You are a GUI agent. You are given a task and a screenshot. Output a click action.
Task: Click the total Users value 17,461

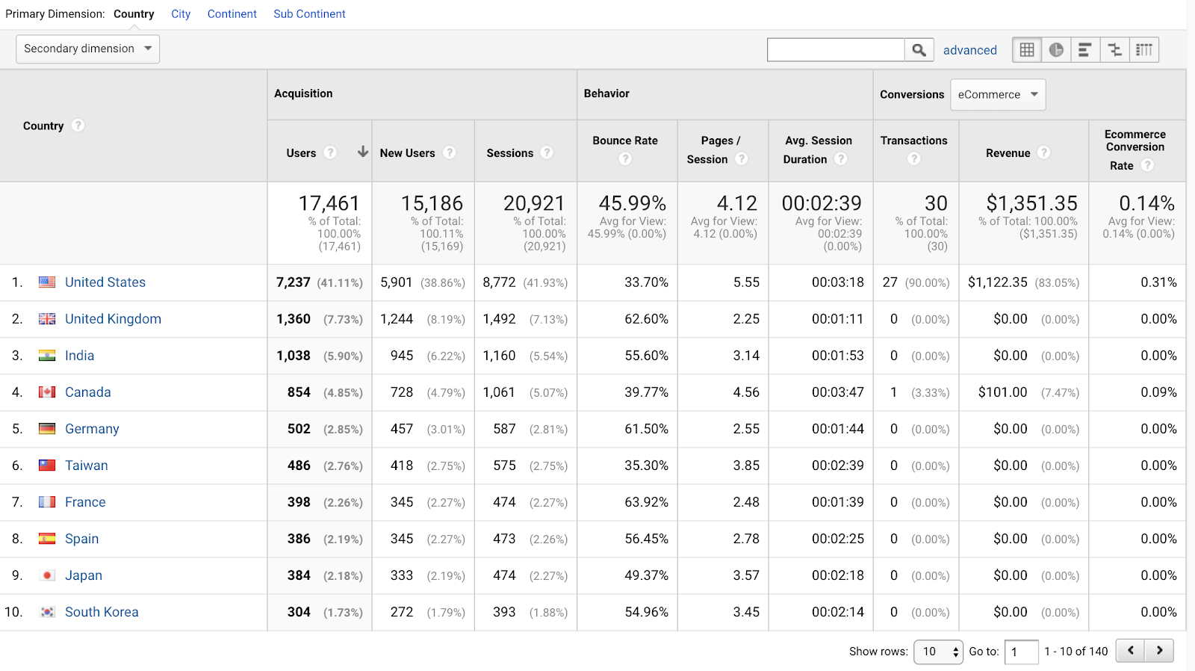tap(329, 203)
